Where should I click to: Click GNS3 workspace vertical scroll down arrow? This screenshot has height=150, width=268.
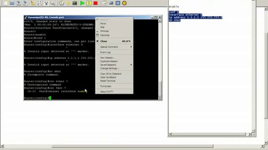[x=266, y=142]
